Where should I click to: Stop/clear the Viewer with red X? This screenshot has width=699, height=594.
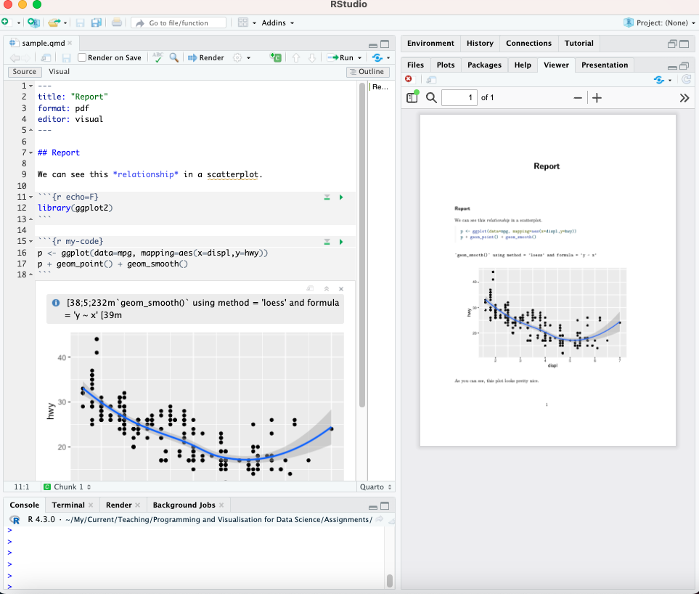tap(409, 79)
